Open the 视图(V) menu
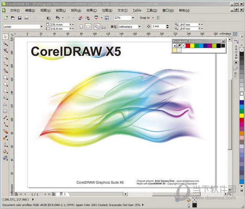Screen dimensions: 245x209 coord(46,10)
